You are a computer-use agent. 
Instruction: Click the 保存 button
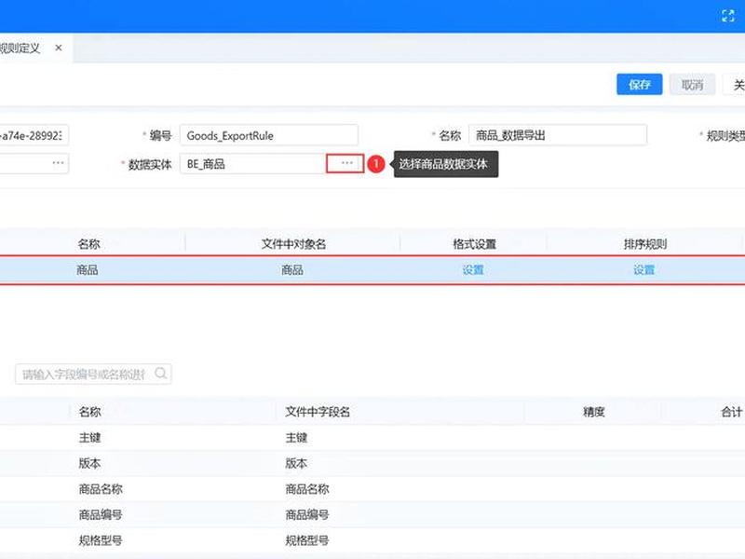pyautogui.click(x=639, y=85)
